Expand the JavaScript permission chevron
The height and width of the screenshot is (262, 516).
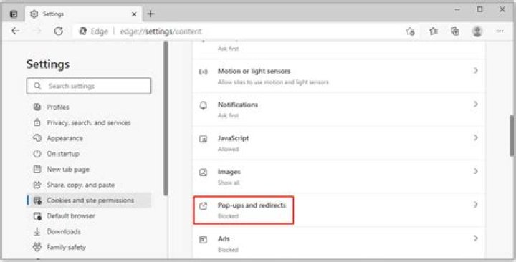point(476,137)
